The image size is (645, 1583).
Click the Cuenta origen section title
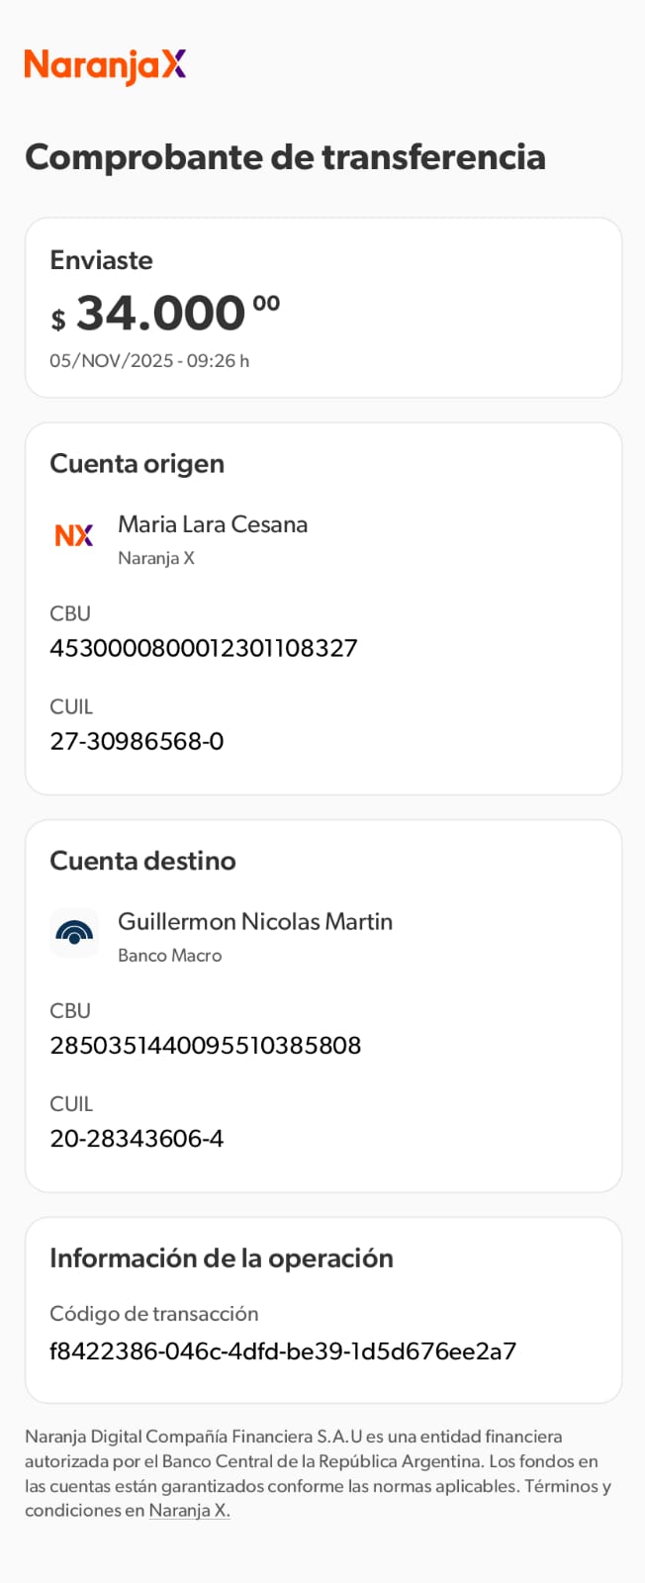(138, 464)
